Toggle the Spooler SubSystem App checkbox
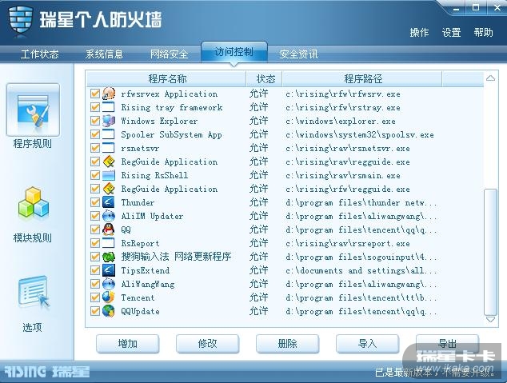Viewport: 507px width, 383px height. 95,134
